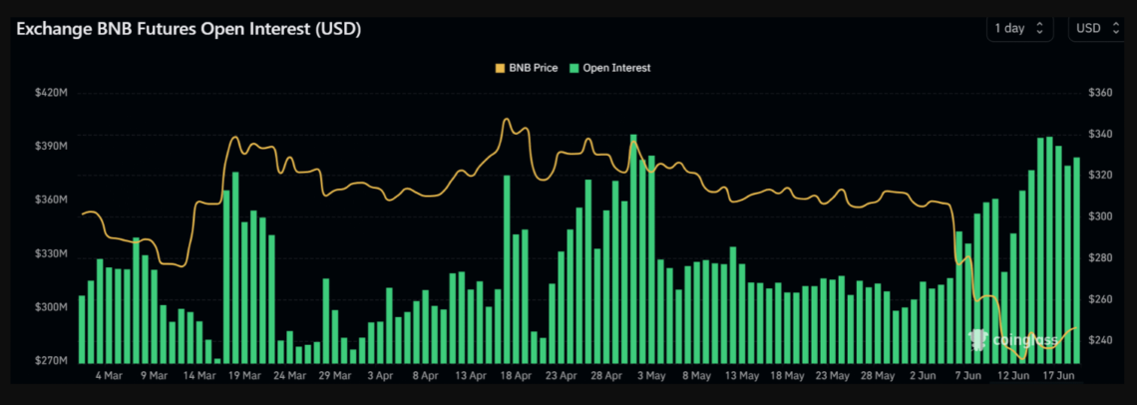1137x405 pixels.
Task: Click the chart title Exchange BNB Futures Open Interest
Action: 188,29
